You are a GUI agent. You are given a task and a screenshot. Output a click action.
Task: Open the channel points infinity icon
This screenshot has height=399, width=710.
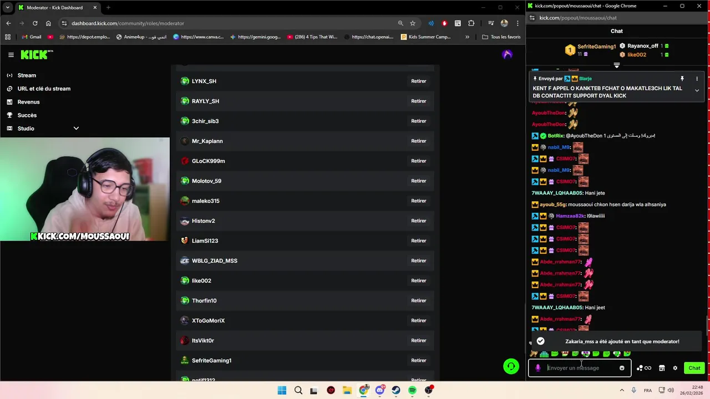[x=647, y=368]
